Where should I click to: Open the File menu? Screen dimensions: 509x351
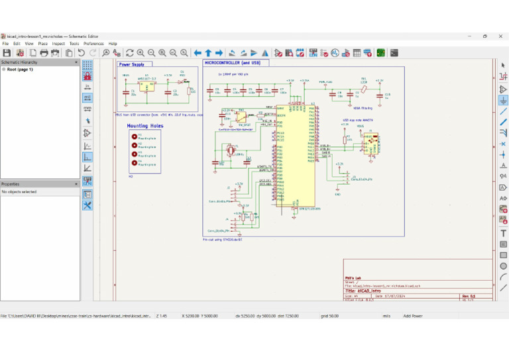pos(5,44)
